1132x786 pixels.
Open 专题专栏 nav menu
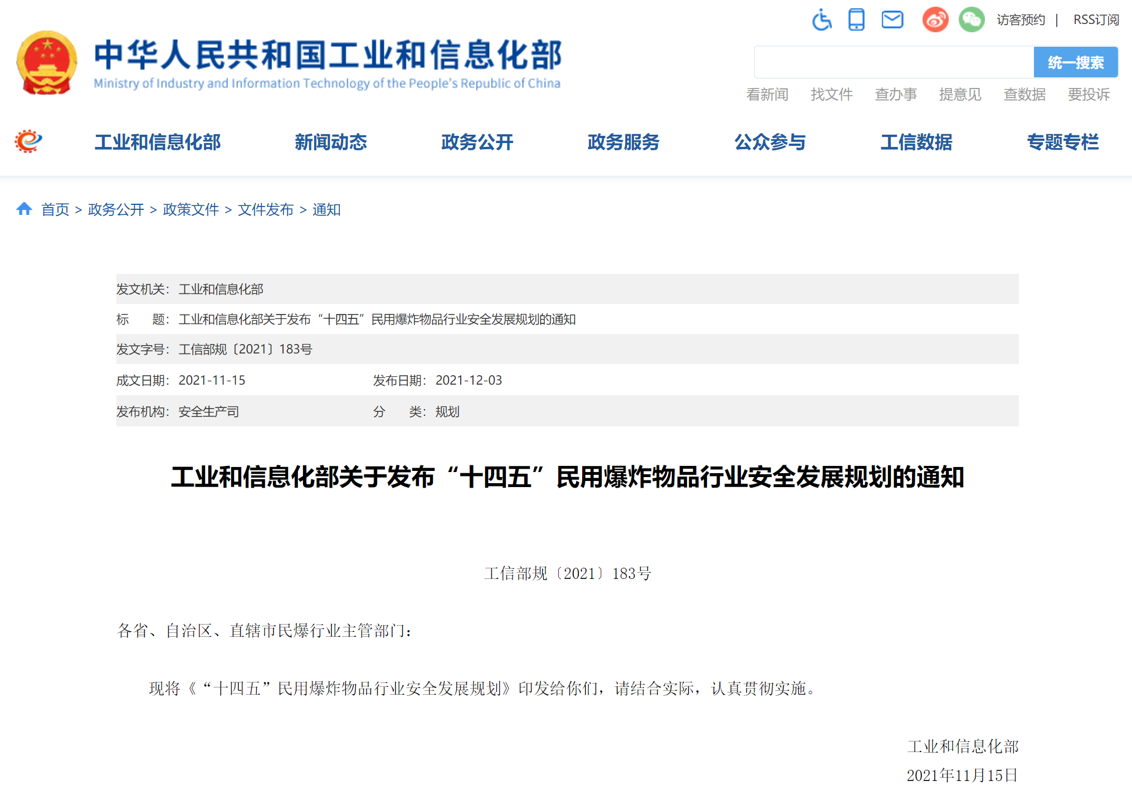1063,142
